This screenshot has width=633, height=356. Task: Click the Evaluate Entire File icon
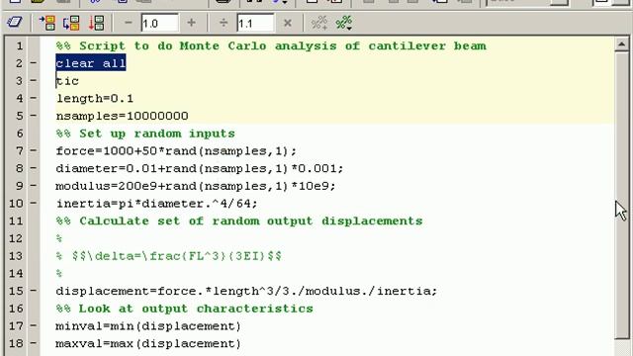[x=97, y=23]
